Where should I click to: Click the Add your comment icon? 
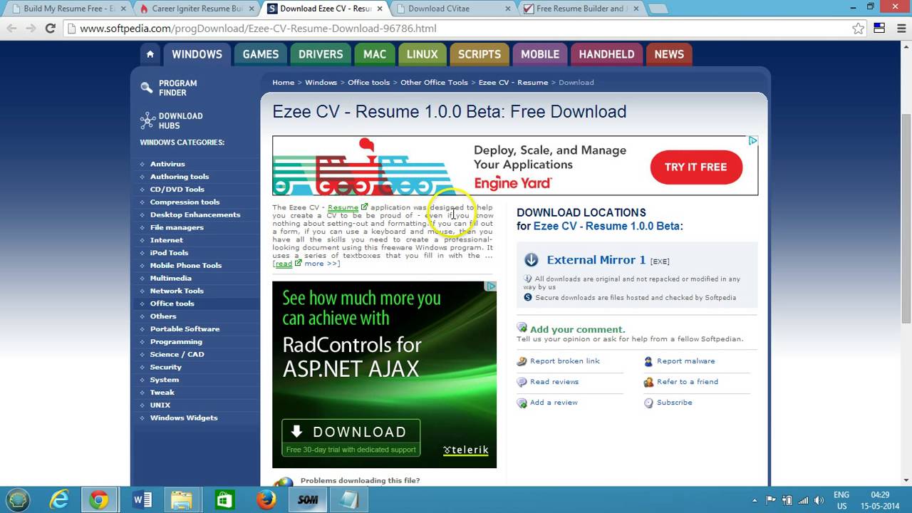[x=522, y=328]
